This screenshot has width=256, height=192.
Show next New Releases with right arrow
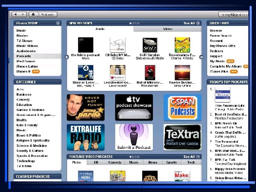point(201,57)
